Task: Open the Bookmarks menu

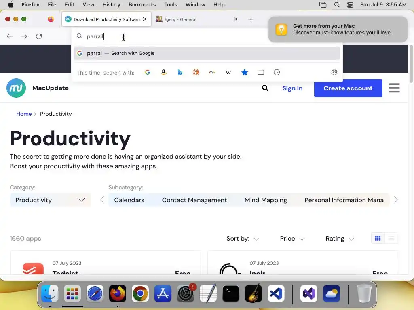Action: pyautogui.click(x=142, y=4)
